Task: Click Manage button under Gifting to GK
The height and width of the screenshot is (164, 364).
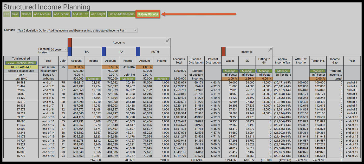Action: point(264,71)
